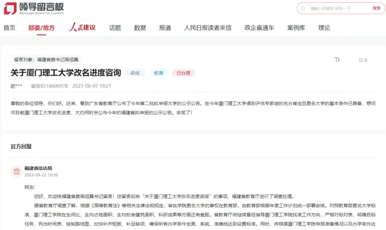Open the 首页 navigation tab

click(10, 27)
